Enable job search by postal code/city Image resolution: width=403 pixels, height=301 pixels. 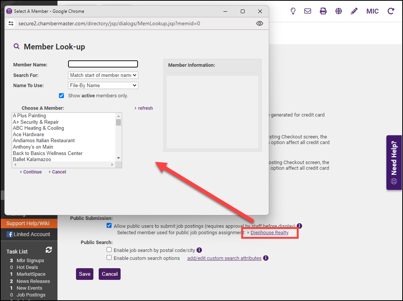[x=109, y=250]
